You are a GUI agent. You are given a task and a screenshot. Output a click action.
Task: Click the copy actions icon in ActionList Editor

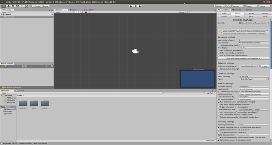pyautogui.click(x=22, y=66)
